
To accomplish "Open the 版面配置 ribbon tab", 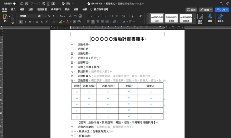I will click(x=42, y=9).
